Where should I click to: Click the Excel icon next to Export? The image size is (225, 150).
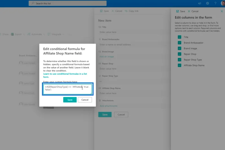point(12,34)
